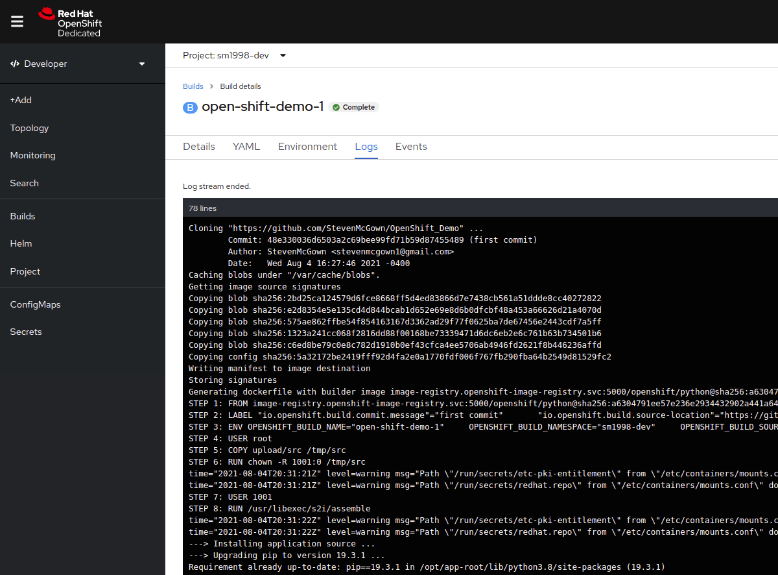
Task: Open Project in the sidebar
Action: click(25, 271)
